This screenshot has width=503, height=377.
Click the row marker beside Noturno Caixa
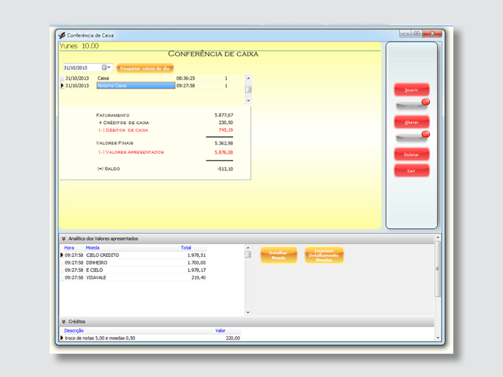[x=62, y=85]
